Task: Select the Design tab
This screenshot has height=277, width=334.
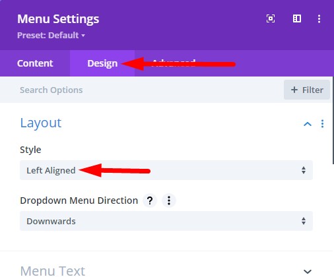Action: tap(102, 63)
